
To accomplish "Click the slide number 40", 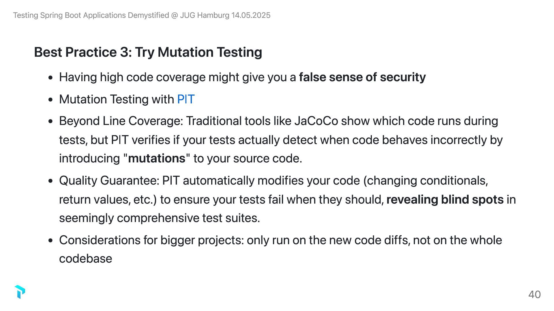I will click(534, 294).
